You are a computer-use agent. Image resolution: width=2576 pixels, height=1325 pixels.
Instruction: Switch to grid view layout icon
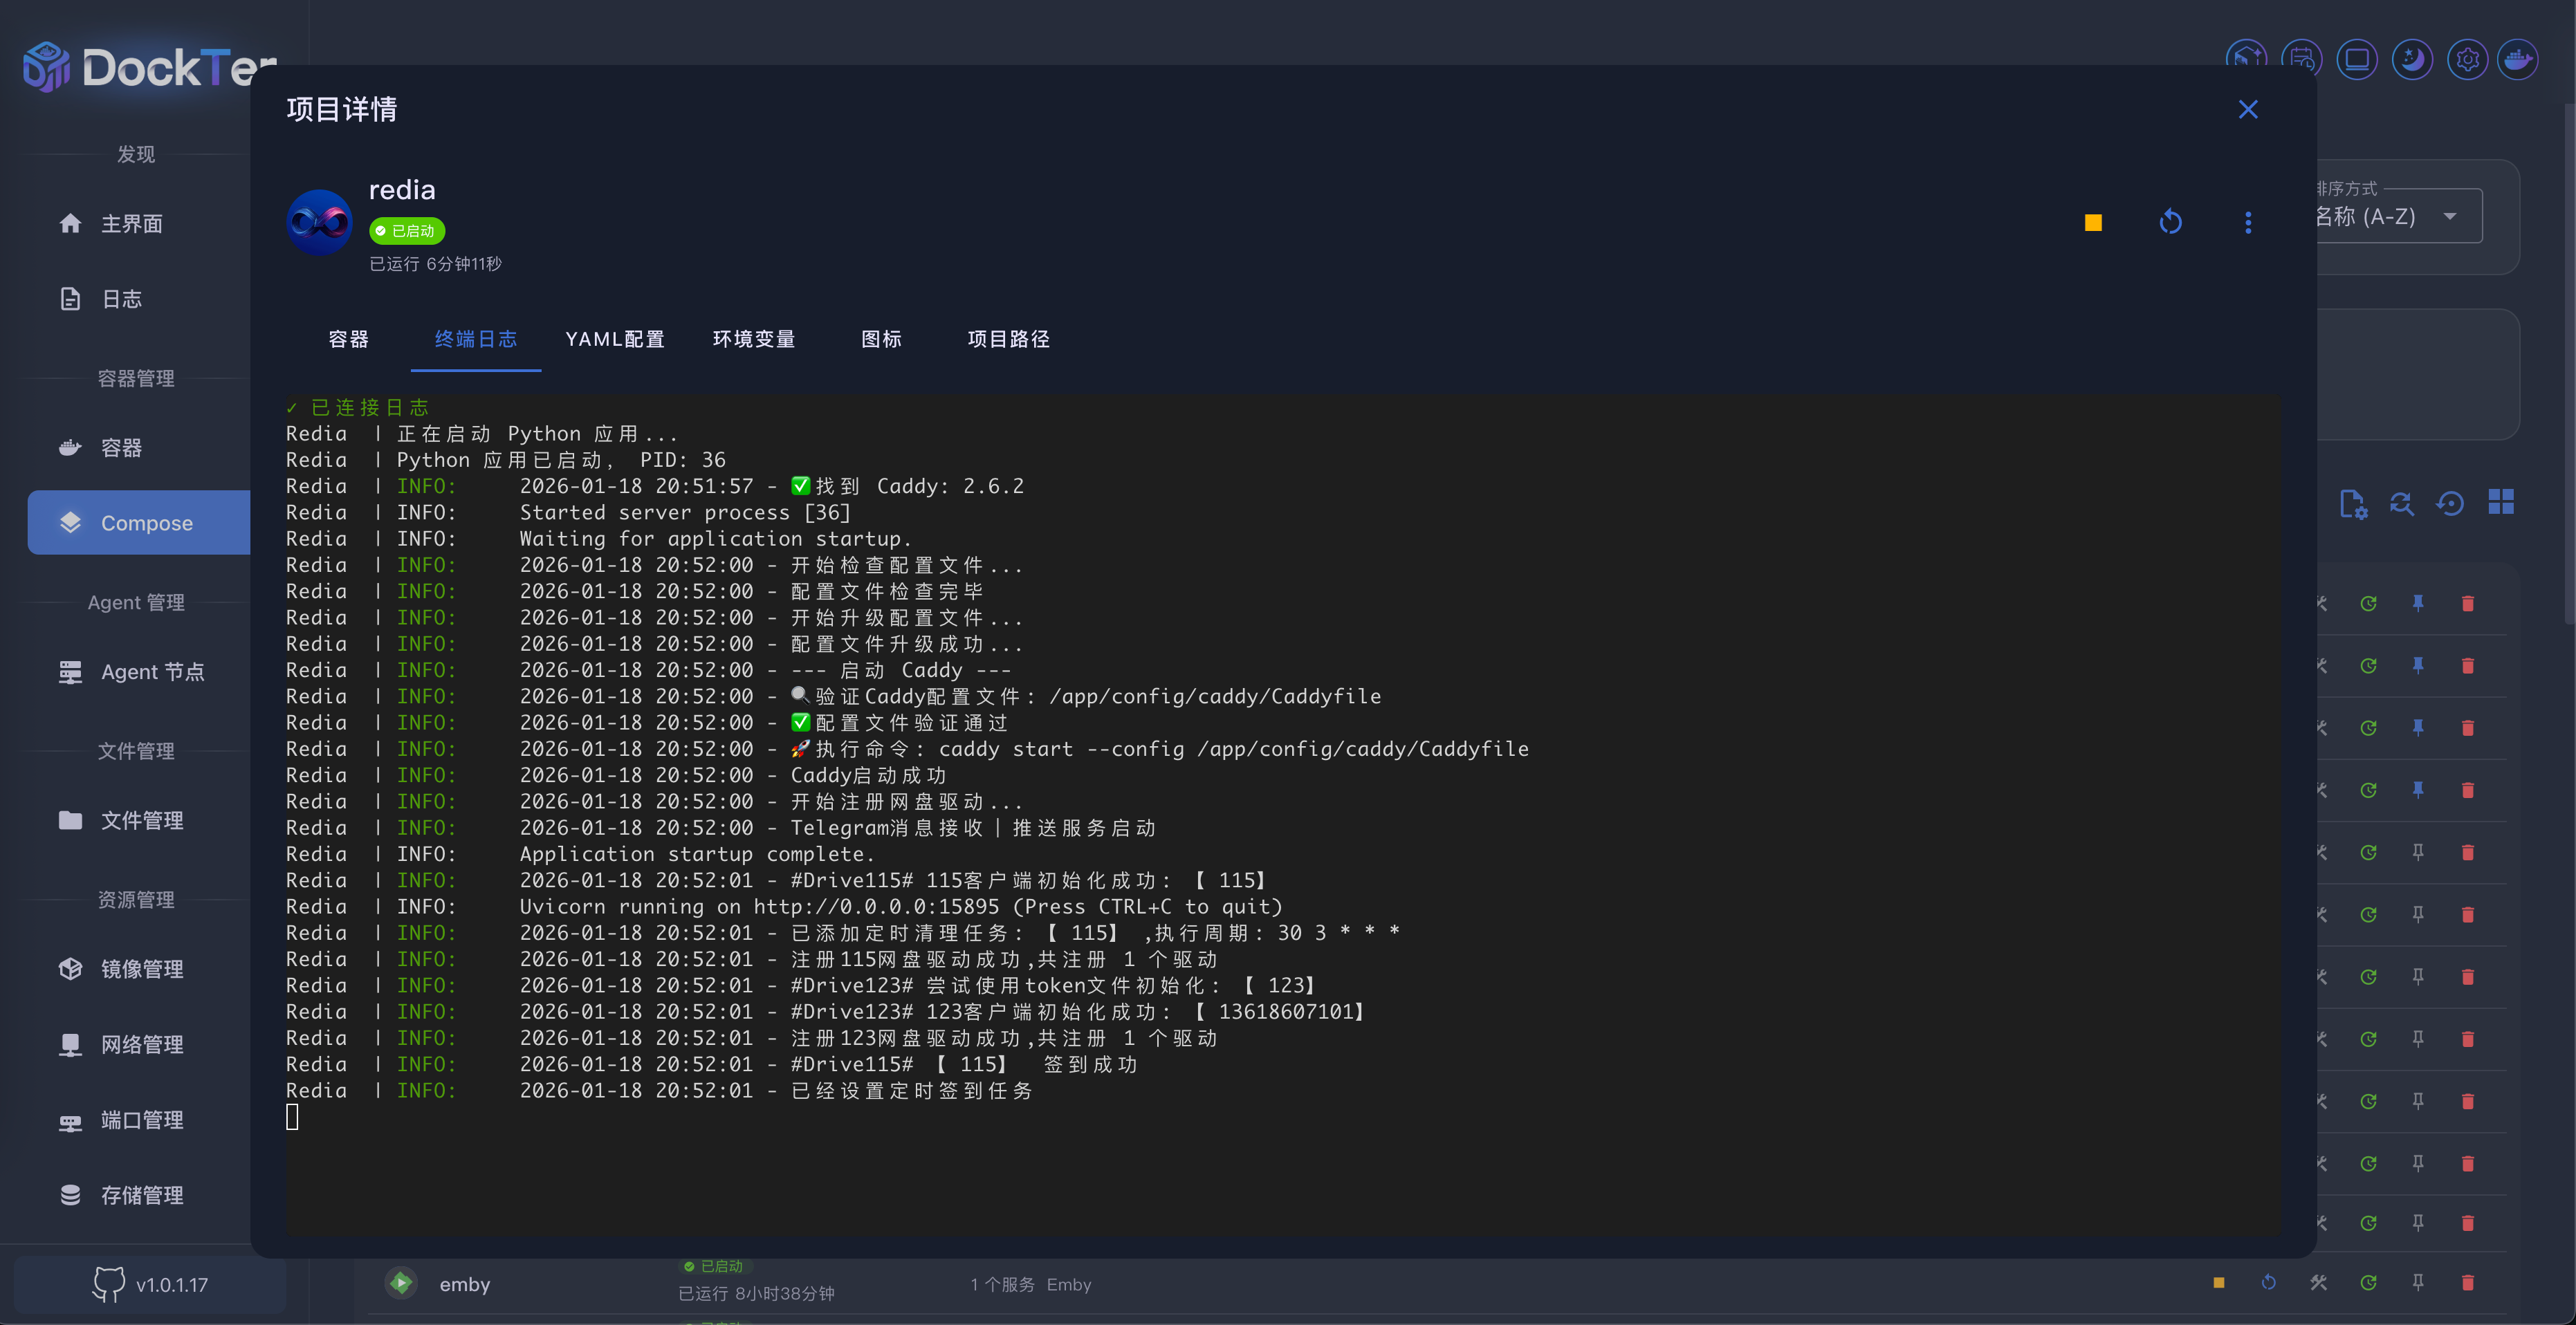point(2501,502)
